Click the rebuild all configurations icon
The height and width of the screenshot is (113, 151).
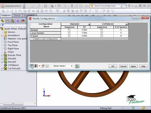coord(36,66)
